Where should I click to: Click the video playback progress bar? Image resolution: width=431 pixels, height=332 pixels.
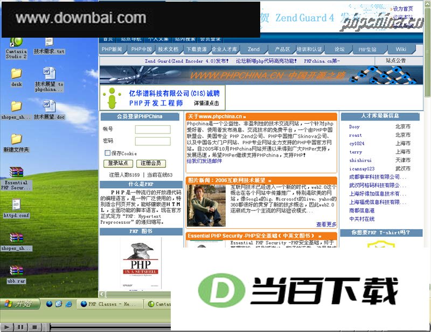click(110, 327)
